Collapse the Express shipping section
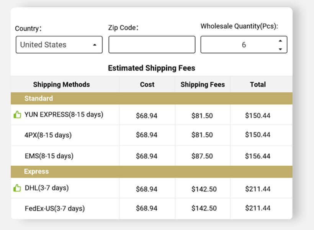Viewport: 314px width, 230px height. pos(36,171)
